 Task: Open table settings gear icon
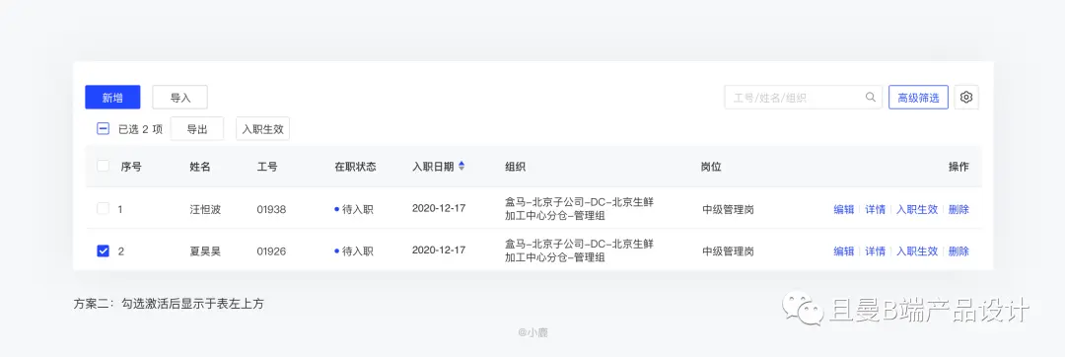pos(966,97)
